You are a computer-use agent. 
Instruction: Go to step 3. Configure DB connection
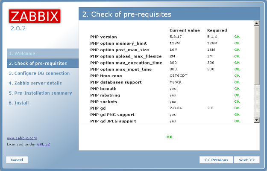[39, 73]
